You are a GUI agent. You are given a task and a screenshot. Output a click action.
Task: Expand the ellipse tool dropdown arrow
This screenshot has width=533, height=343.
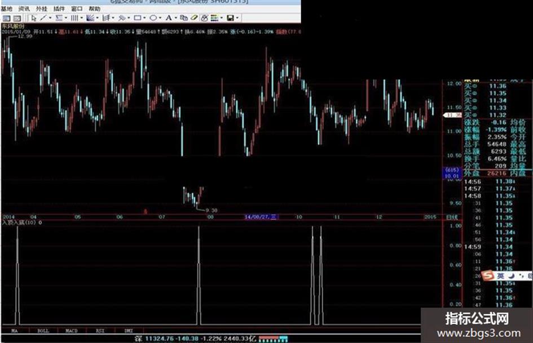pyautogui.click(x=160, y=18)
